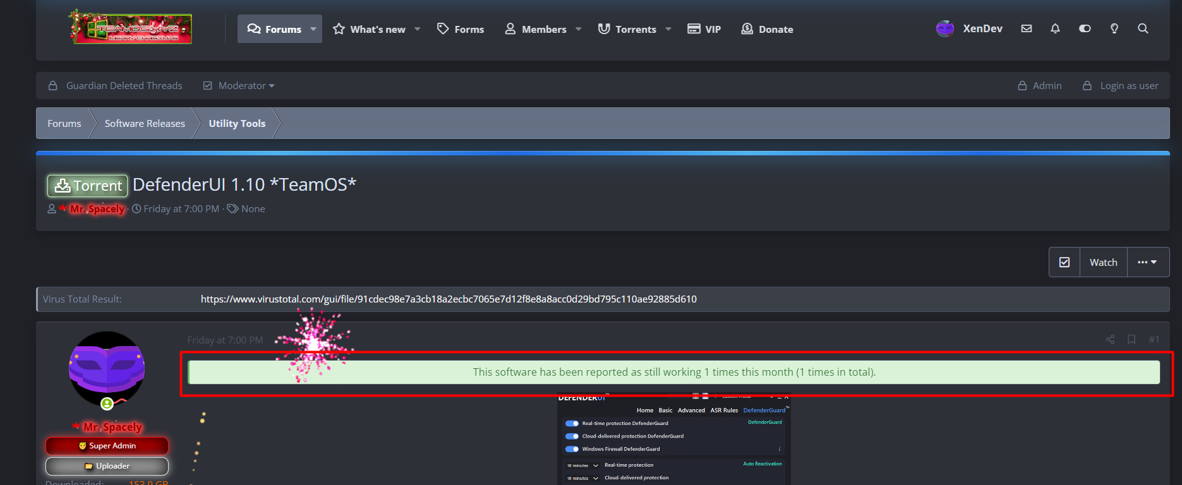Open the DefenderUI screenshot image
The image size is (1182, 485).
coord(674,440)
